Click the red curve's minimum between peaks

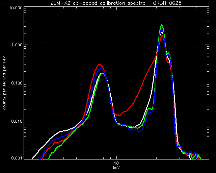tap(119, 115)
